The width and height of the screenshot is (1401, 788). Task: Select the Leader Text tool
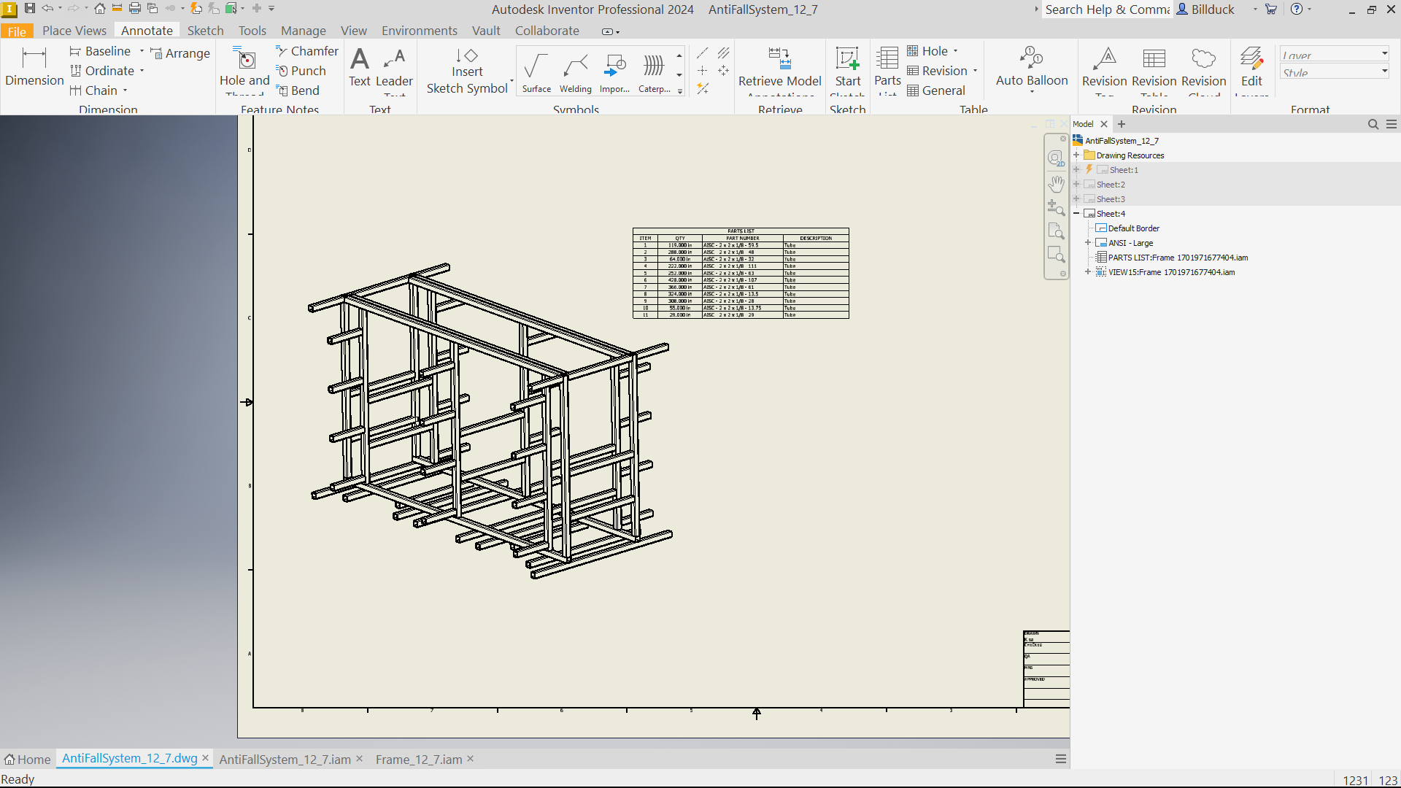(x=395, y=69)
